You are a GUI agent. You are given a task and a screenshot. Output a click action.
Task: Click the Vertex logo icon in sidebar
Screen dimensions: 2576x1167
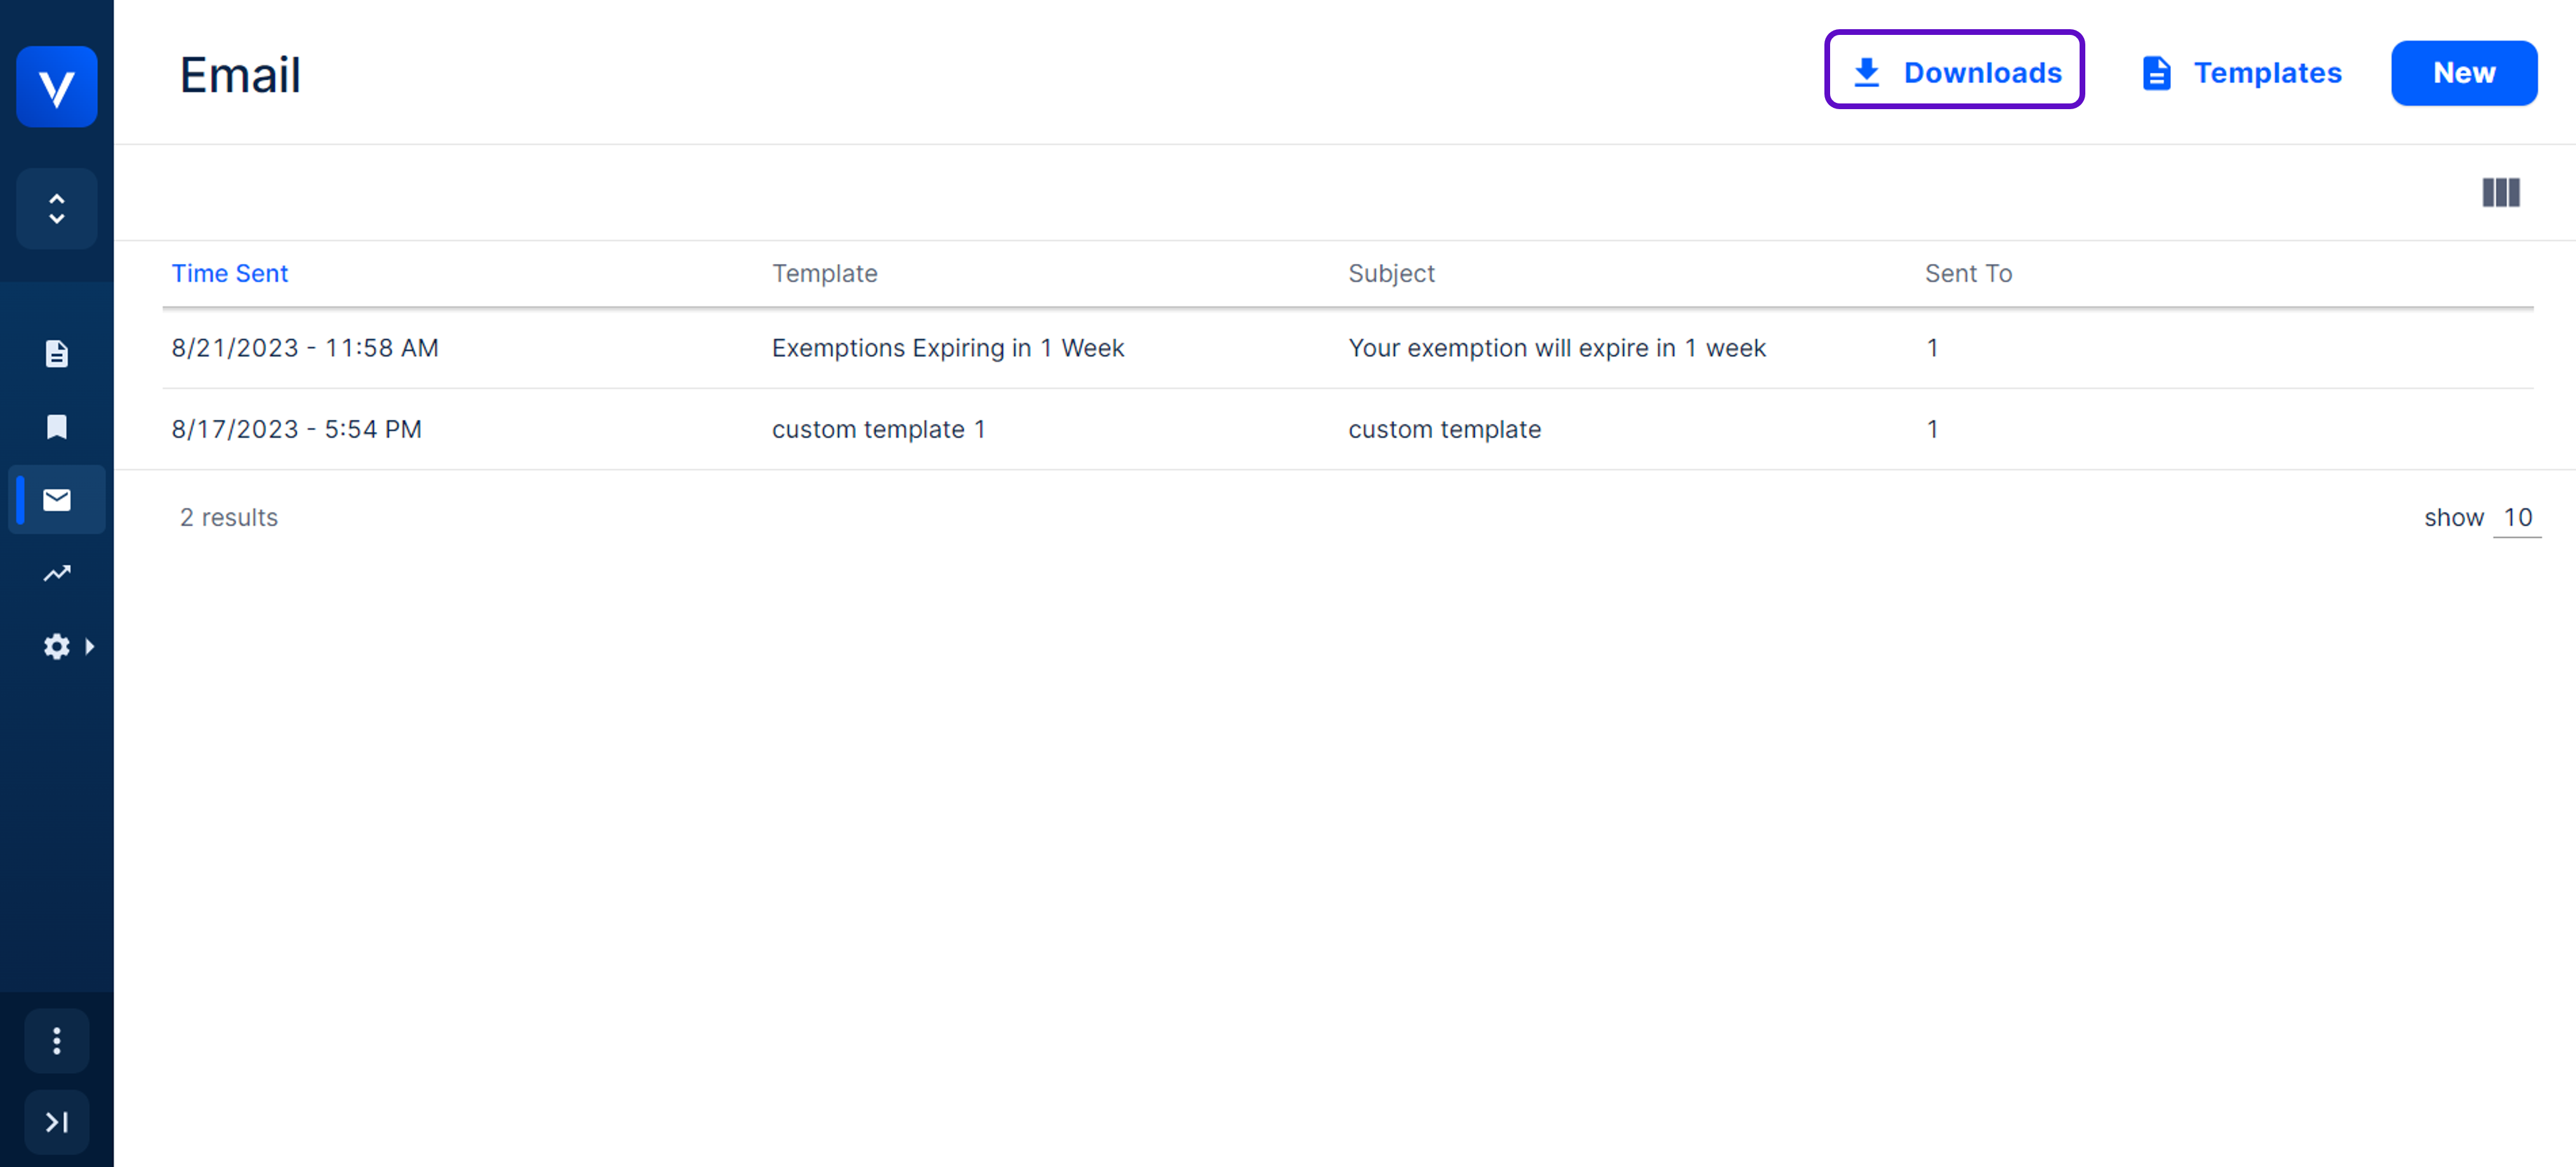56,87
